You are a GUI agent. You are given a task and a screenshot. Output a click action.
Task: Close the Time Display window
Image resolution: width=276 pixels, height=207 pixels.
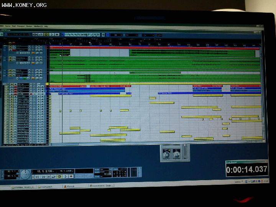click(x=266, y=161)
